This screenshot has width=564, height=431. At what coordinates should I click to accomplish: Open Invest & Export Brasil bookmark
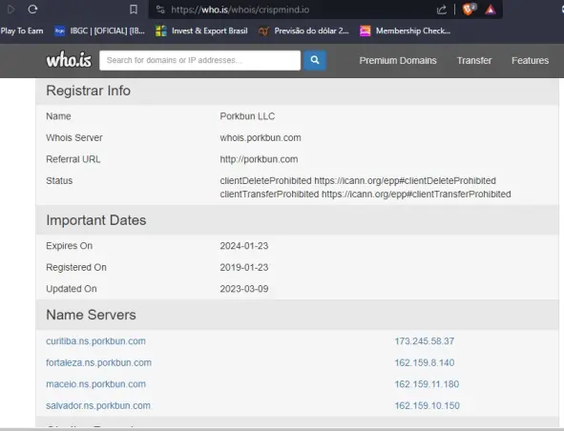[x=201, y=31]
